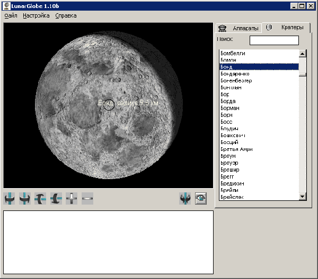Click the first globe rotation button in toolbar
This screenshot has height=279, width=318.
[x=10, y=199]
